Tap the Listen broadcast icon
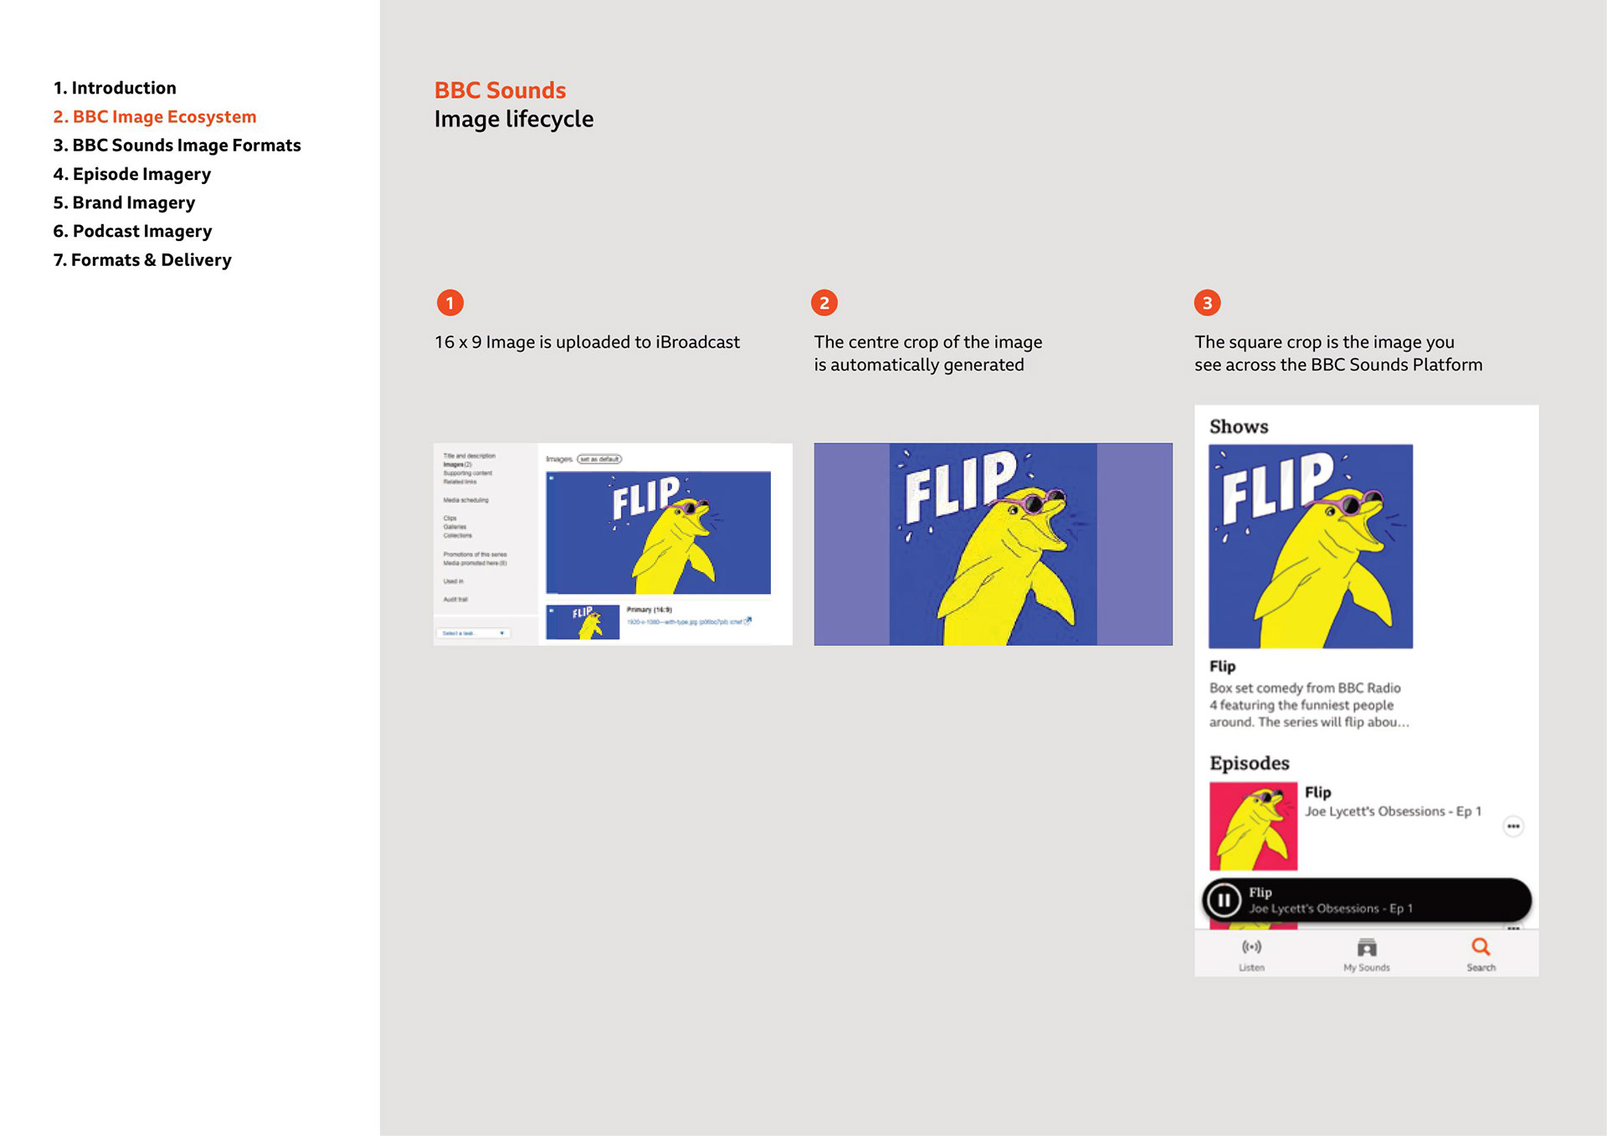Image resolution: width=1607 pixels, height=1136 pixels. pyautogui.click(x=1252, y=947)
